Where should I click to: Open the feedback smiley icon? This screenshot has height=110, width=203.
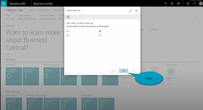point(172,4)
